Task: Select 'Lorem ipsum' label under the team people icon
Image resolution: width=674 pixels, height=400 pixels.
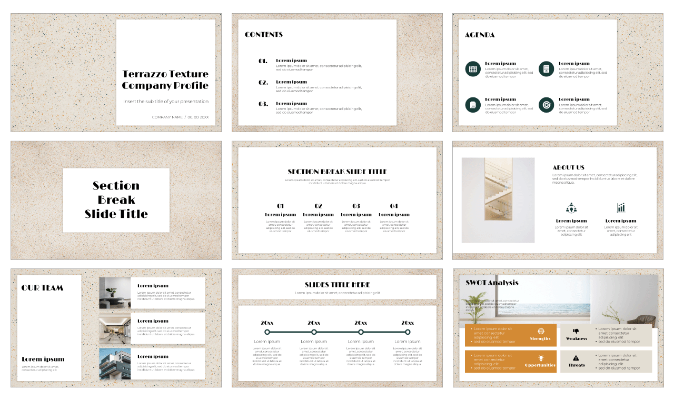Action: pos(571,221)
